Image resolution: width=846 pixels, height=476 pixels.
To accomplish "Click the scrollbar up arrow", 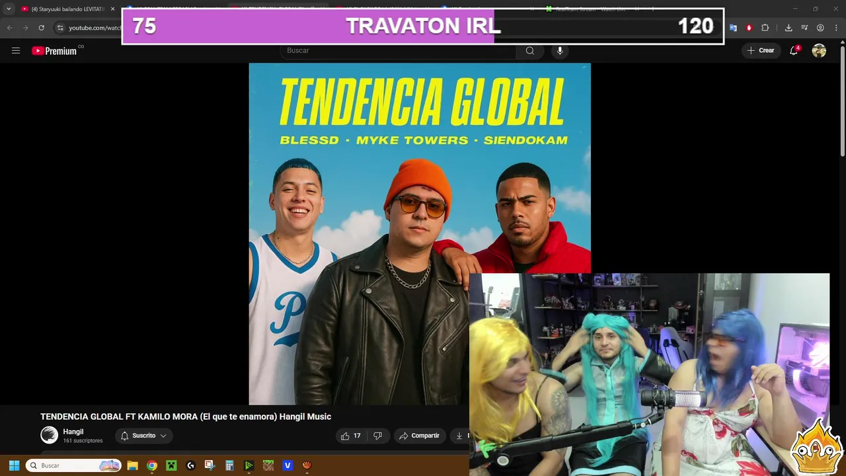I will (x=842, y=43).
